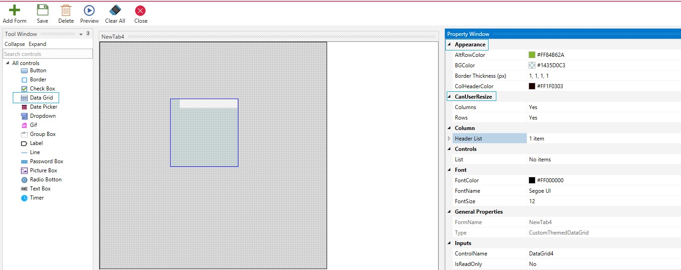Open the Tool Window dropdown arrow

click(x=81, y=34)
